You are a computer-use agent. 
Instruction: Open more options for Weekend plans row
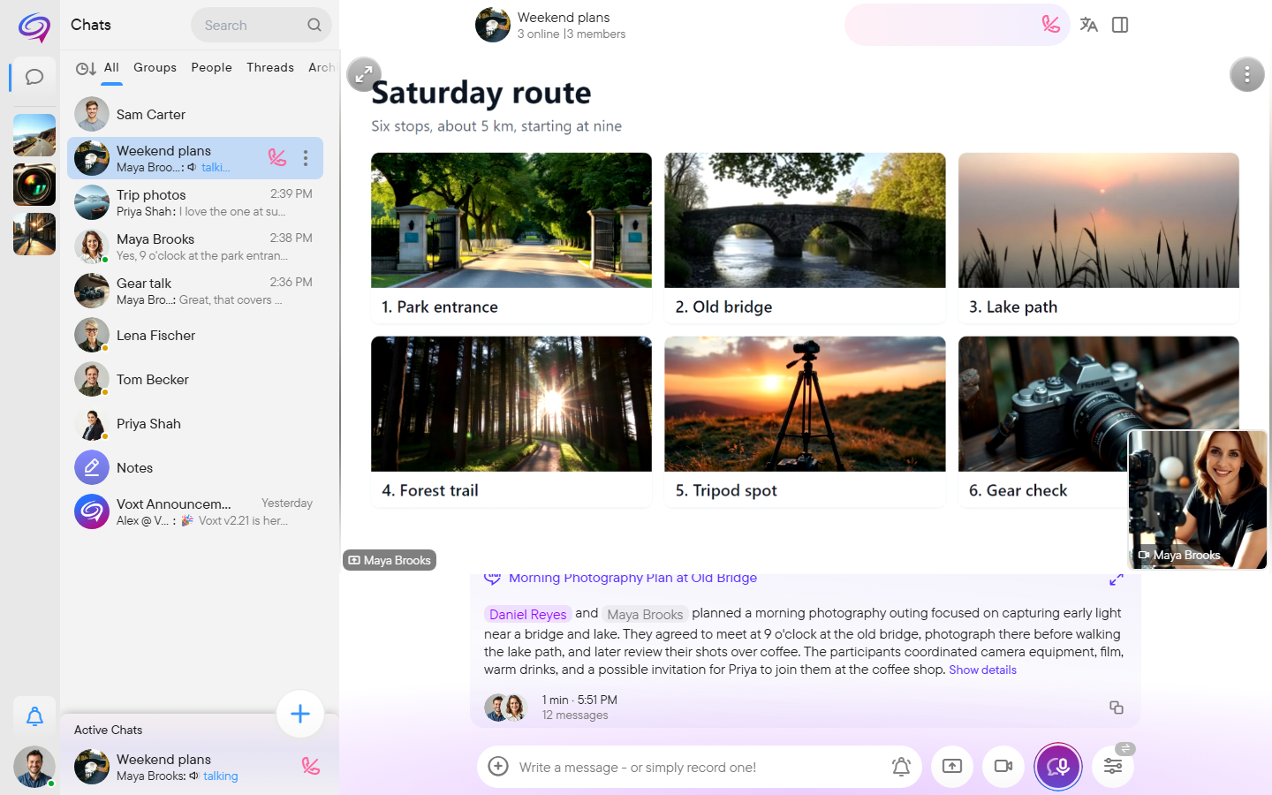306,158
